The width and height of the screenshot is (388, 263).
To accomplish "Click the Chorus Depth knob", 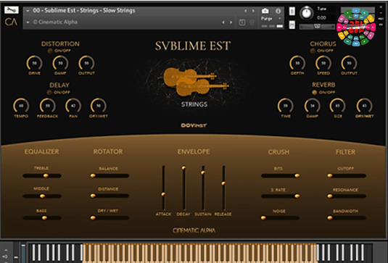I will point(297,63).
